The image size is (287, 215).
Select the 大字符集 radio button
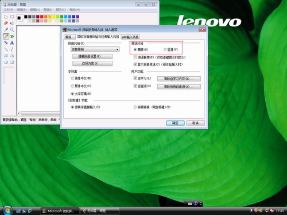coord(72,94)
